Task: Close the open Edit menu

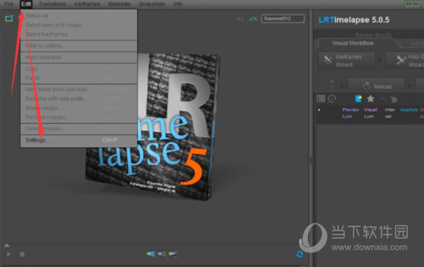Action: pos(26,4)
